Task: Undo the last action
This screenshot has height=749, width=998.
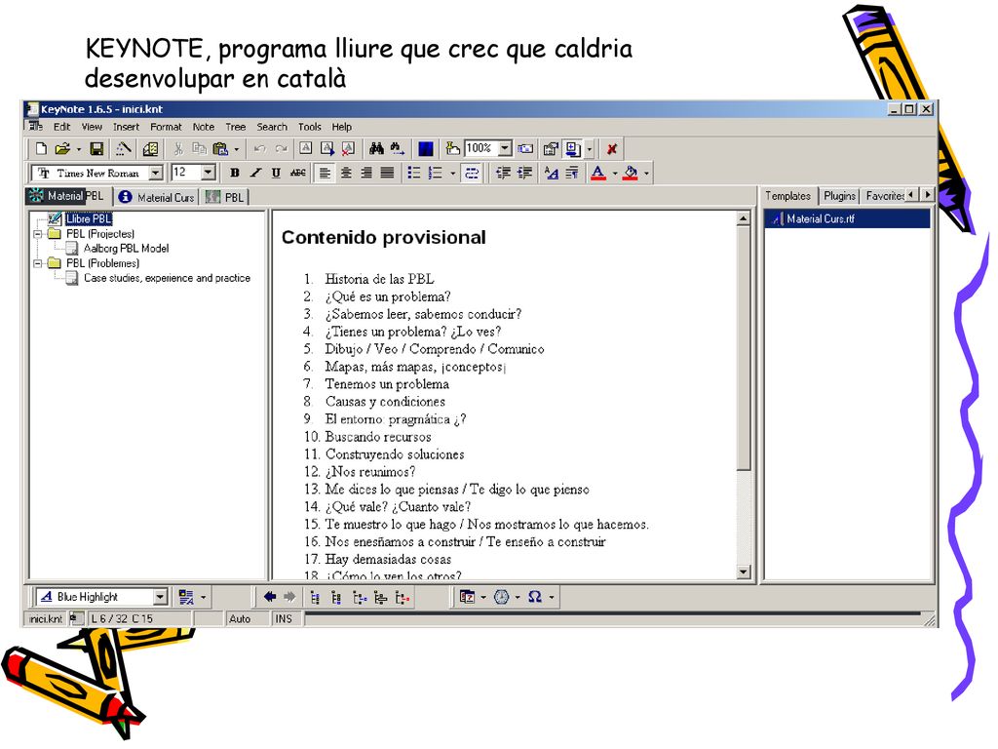Action: tap(259, 149)
